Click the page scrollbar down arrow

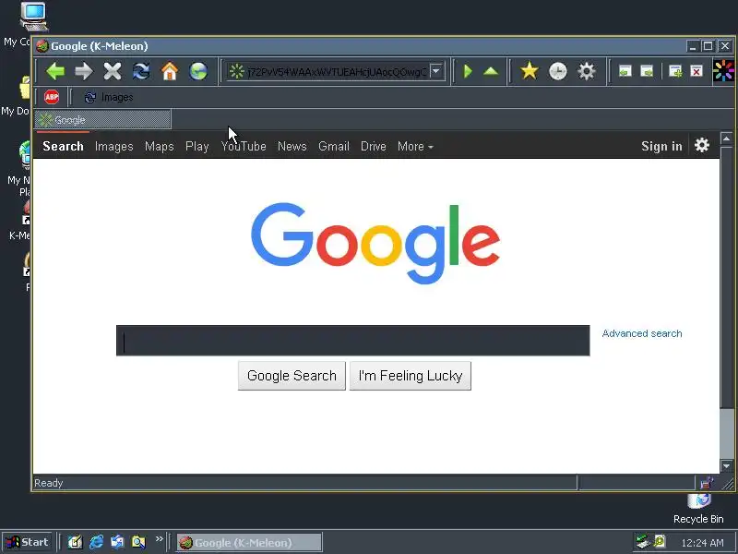[x=727, y=465]
